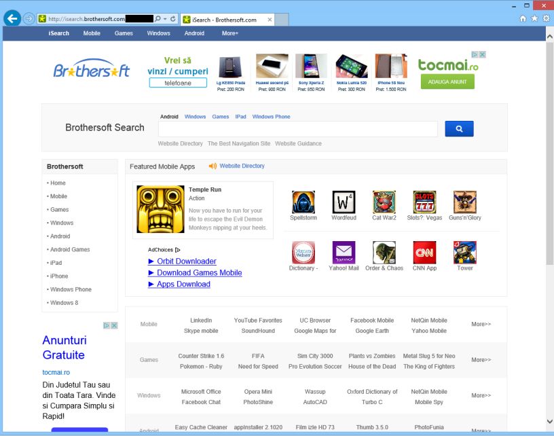Open the Wordfeud app icon
Screen dimensions: 554x436
pyautogui.click(x=344, y=202)
